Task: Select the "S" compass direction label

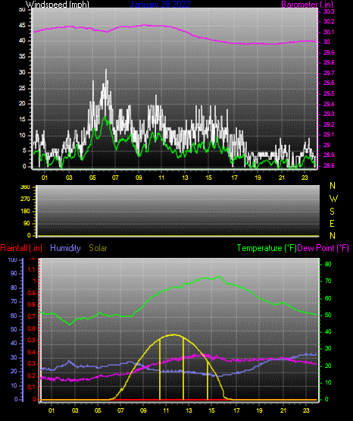Action: pos(332,212)
